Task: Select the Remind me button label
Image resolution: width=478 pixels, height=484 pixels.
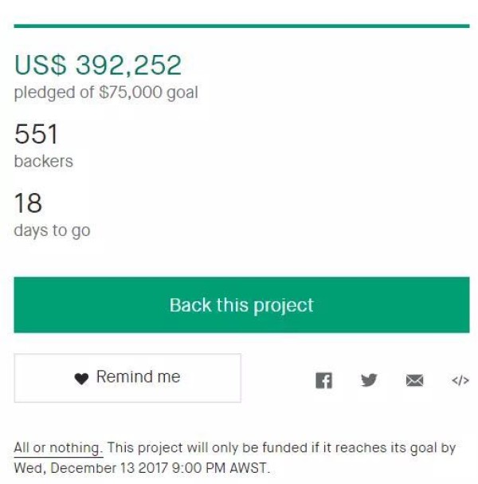Action: coord(138,376)
